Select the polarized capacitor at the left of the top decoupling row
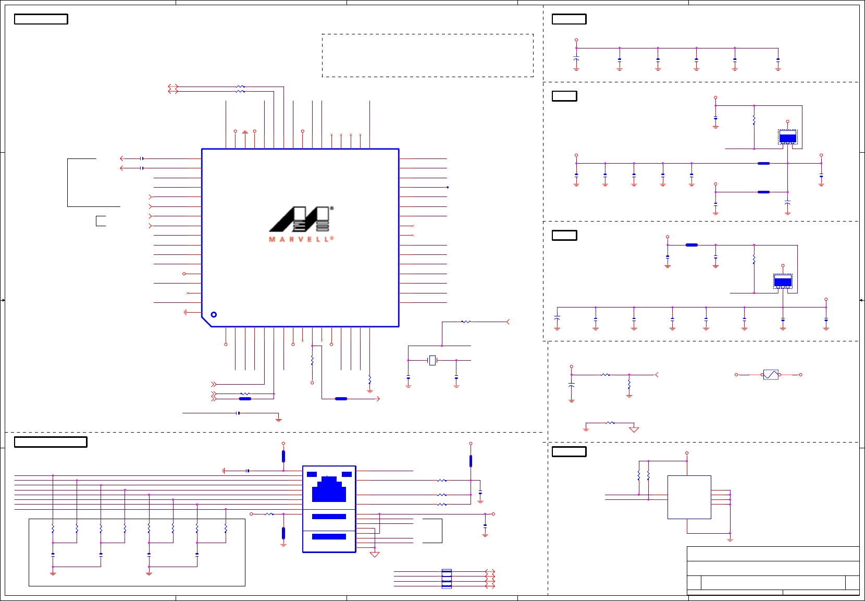 [576, 59]
